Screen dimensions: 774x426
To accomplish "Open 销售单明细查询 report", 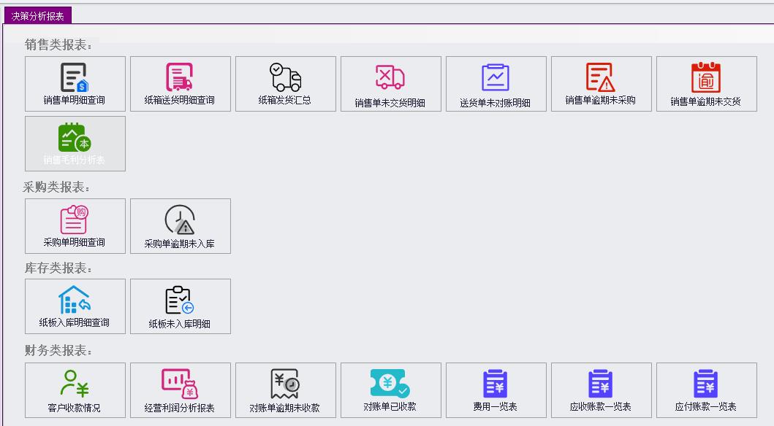I will pos(75,83).
